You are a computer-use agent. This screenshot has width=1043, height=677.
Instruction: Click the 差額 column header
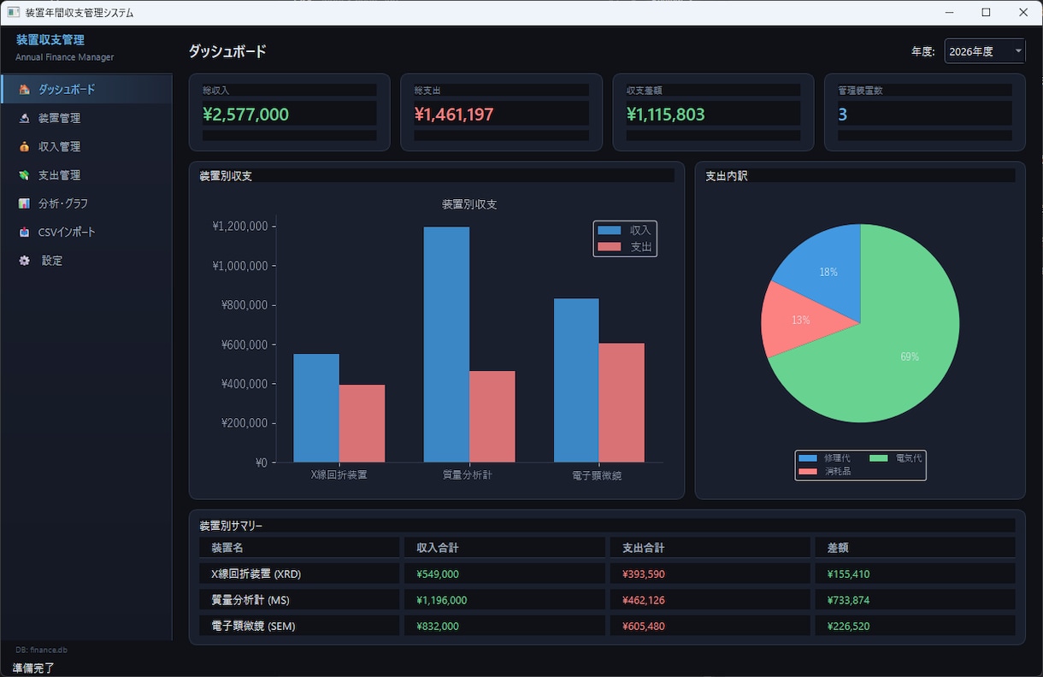916,547
